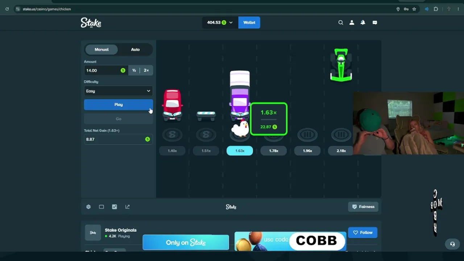This screenshot has height=261, width=464.
Task: Double the bet amount with 2×
Action: [x=146, y=70]
